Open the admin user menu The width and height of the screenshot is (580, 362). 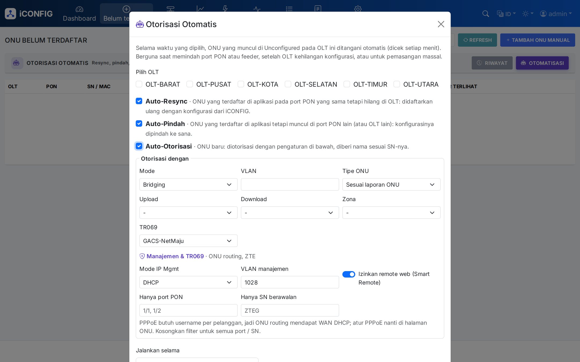pyautogui.click(x=556, y=14)
